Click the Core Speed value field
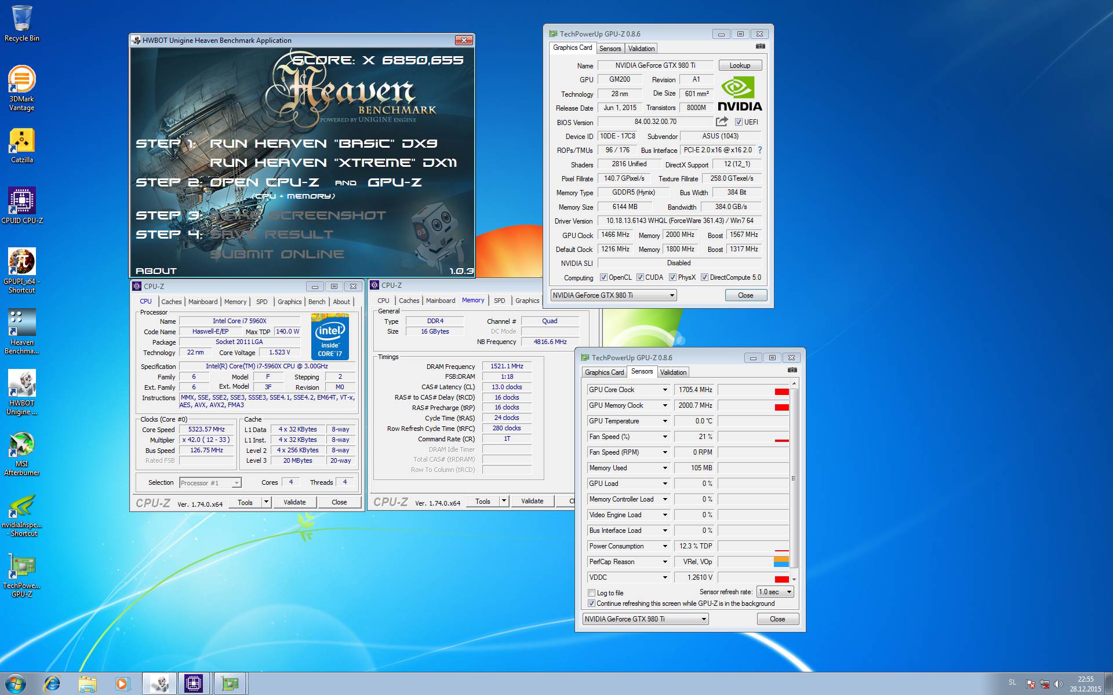 (x=206, y=430)
